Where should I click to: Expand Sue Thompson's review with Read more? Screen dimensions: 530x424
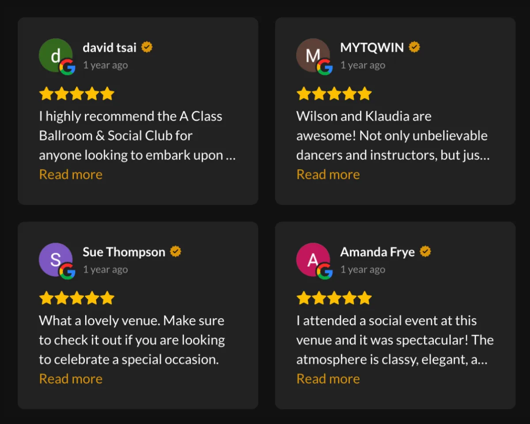coord(71,379)
